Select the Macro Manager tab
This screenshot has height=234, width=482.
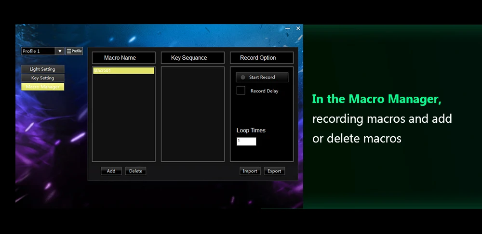click(x=43, y=87)
